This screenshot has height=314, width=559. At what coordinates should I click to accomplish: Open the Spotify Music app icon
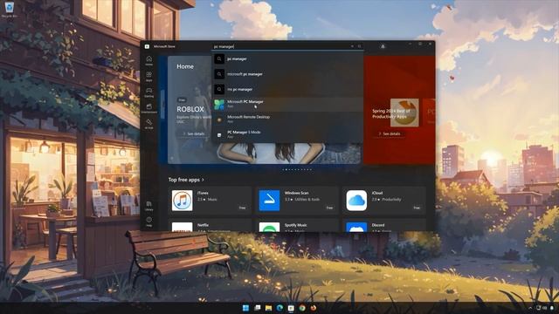pos(269,227)
